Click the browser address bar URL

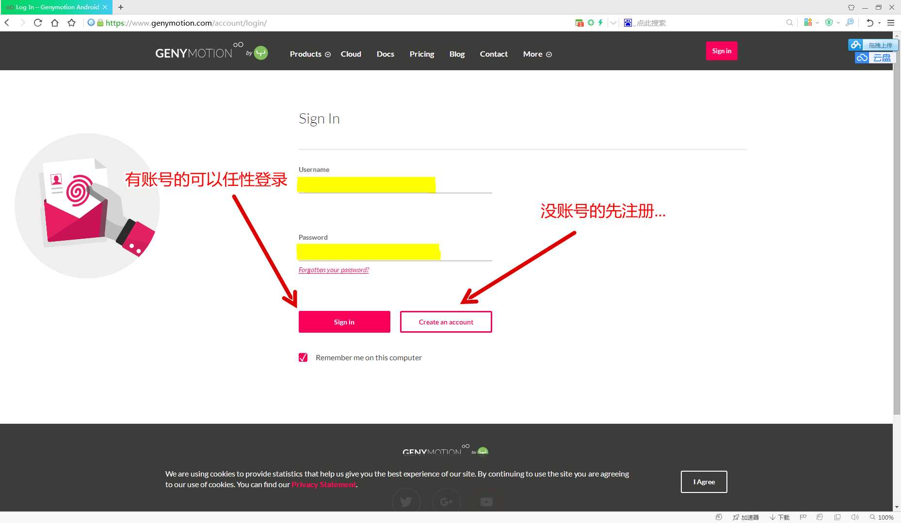point(186,23)
